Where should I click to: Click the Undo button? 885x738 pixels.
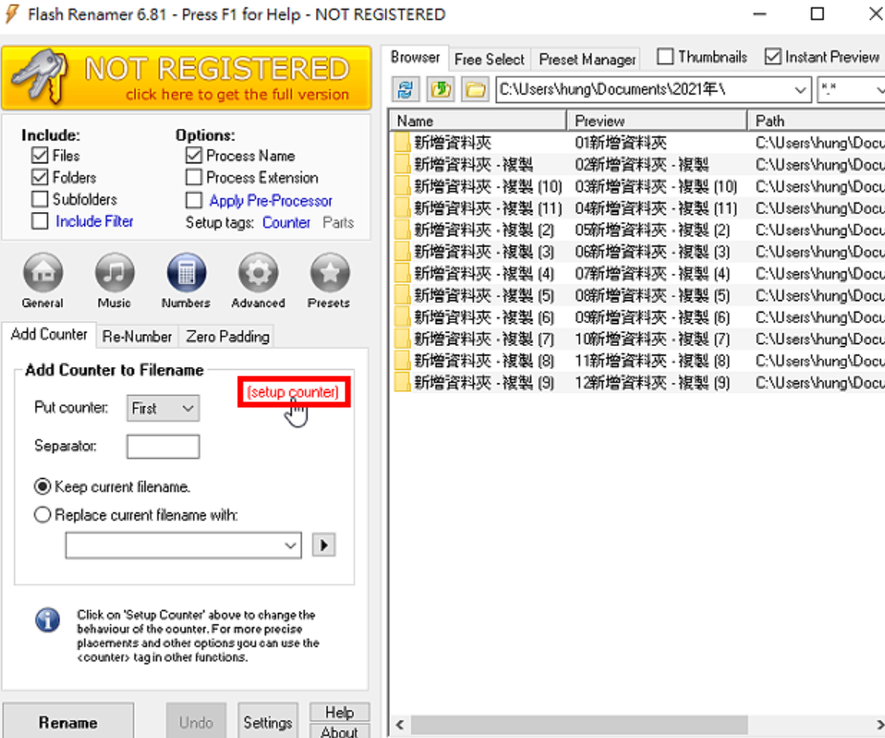[196, 722]
